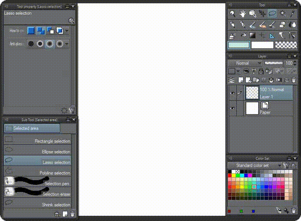Set anti-aliasing to the second weak option
The height and width of the screenshot is (221, 301).
(x=40, y=44)
